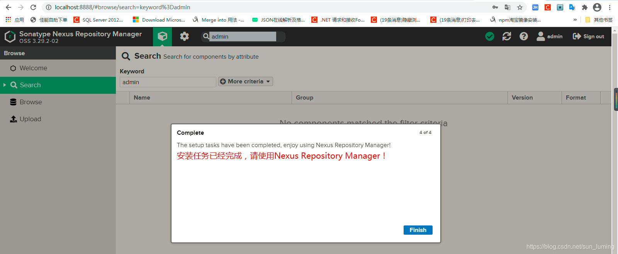Open the Browse cube icon in header
618x254 pixels.
162,37
